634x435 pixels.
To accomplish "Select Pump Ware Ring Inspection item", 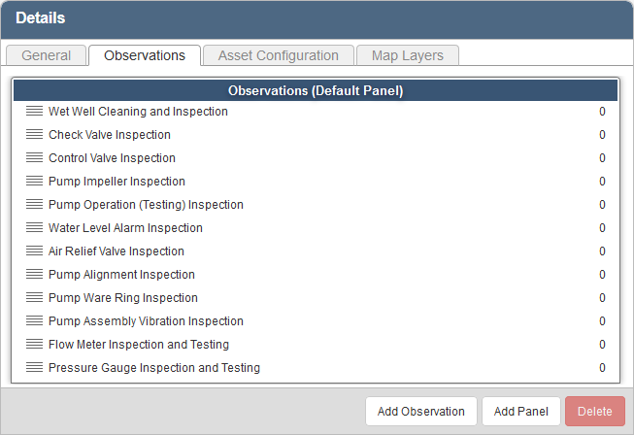I will pos(123,298).
